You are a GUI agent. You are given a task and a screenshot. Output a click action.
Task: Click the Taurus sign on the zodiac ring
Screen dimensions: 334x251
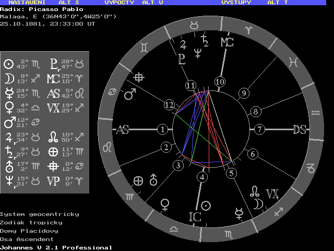click(194, 24)
